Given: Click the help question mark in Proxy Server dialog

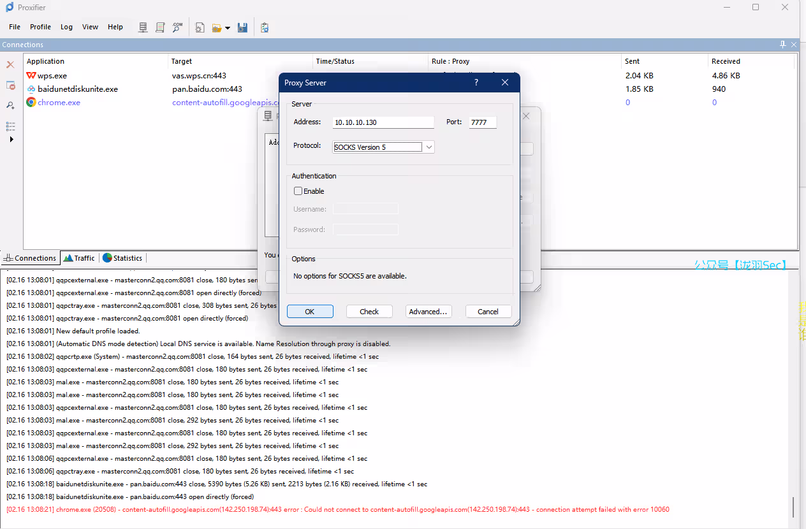Looking at the screenshot, I should click(476, 83).
